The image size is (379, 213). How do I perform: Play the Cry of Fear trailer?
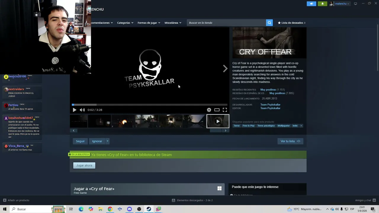tap(74, 110)
